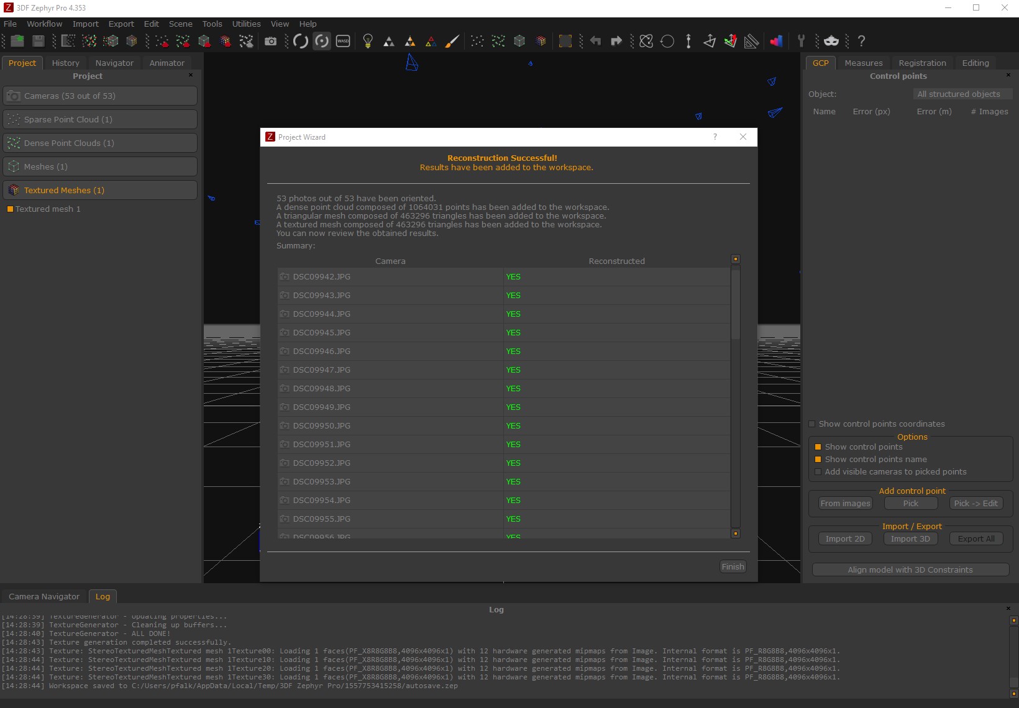Image resolution: width=1019 pixels, height=708 pixels.
Task: Select the WASD navigation mode icon
Action: coord(343,41)
